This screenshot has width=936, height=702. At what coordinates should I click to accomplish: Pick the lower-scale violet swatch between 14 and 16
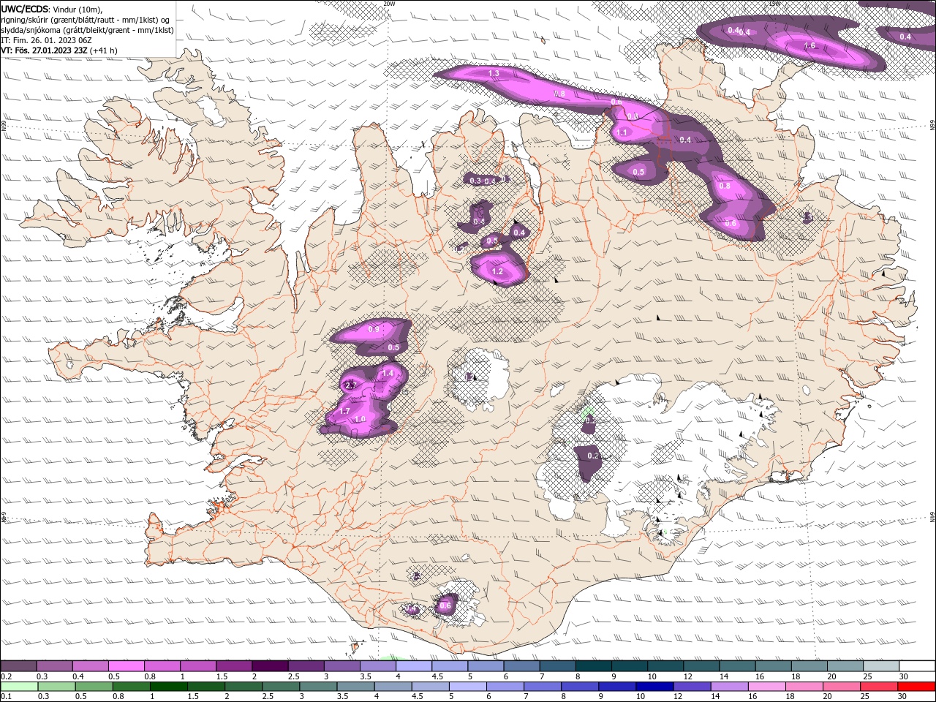tap(730, 687)
